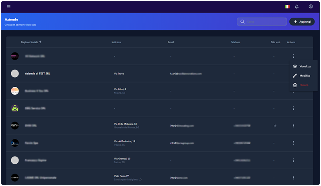Open the actions menu for the Via Della Molinara row
The width and height of the screenshot is (321, 186).
coord(293,126)
